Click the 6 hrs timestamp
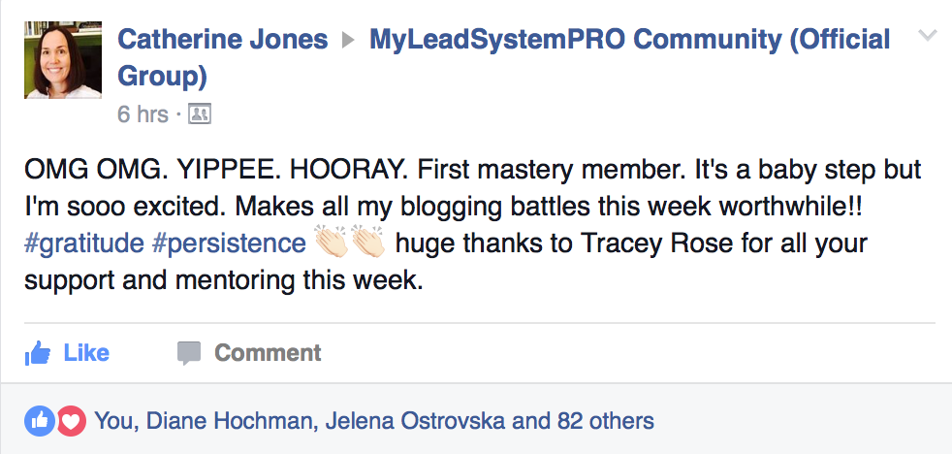This screenshot has height=454, width=952. tap(143, 114)
